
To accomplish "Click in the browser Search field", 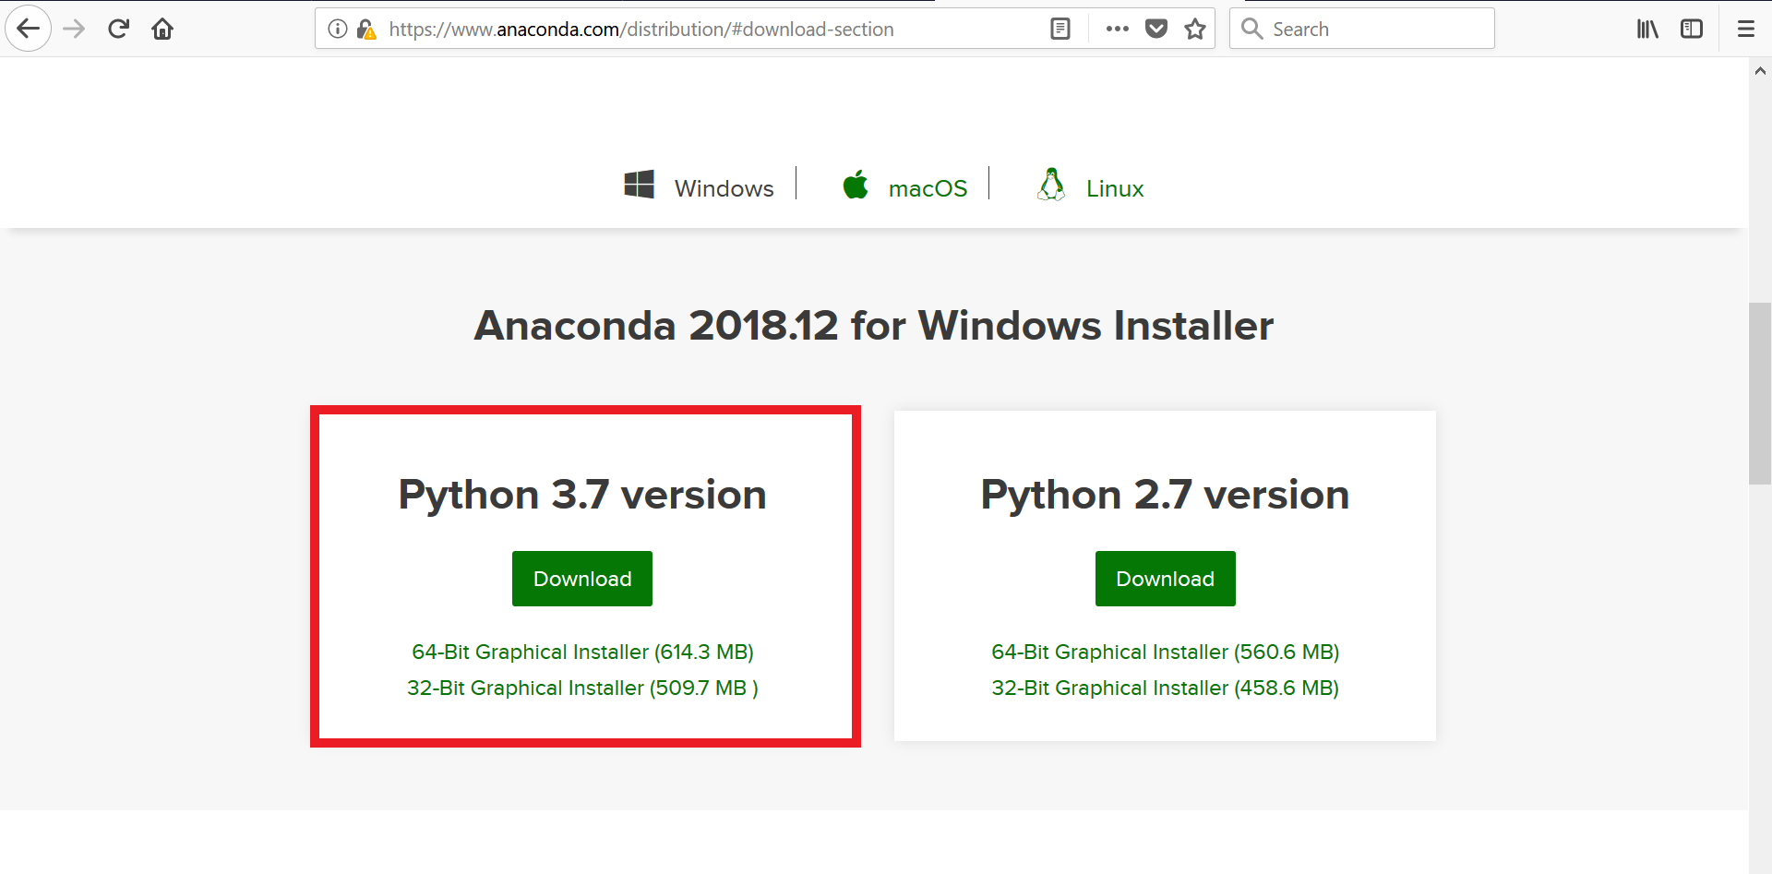I will coord(1375,29).
